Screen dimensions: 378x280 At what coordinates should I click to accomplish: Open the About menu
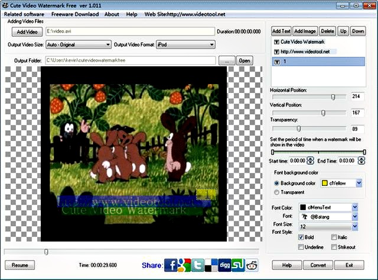112,14
